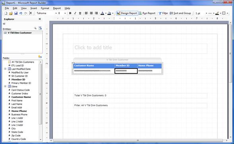234x144 pixels.
Task: Open the border line style dropdown
Action: point(214,13)
